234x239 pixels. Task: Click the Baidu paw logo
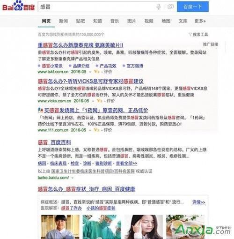click(18, 6)
